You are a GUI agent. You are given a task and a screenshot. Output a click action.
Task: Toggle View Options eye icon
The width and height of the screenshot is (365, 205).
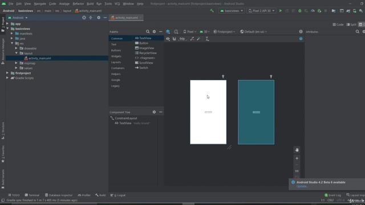(x=168, y=39)
